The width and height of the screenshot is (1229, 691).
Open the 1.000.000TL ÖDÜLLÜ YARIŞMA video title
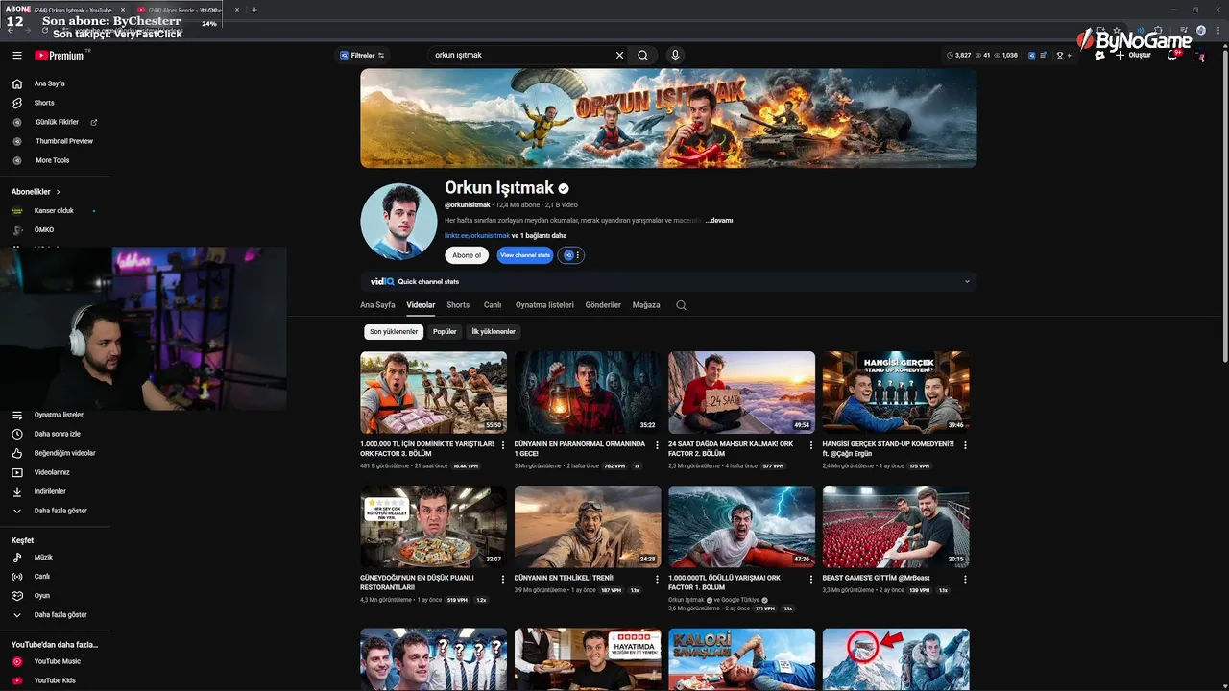coord(724,583)
